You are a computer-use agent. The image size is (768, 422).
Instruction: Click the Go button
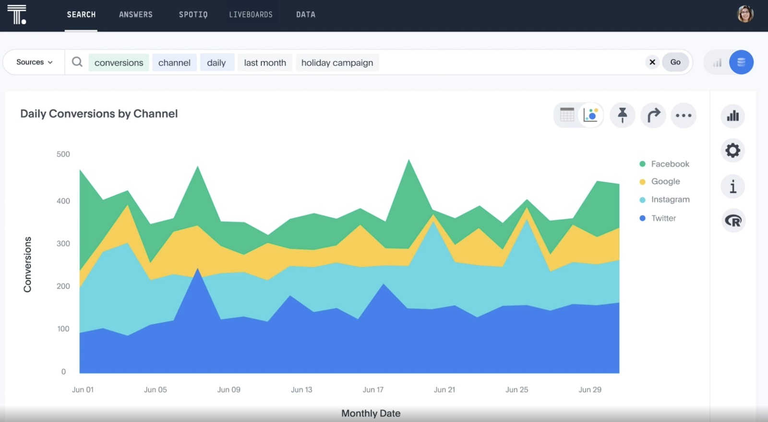click(x=675, y=62)
